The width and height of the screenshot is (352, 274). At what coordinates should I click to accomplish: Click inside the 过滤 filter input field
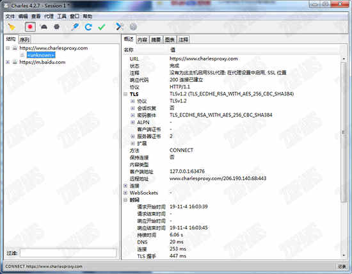68,253
